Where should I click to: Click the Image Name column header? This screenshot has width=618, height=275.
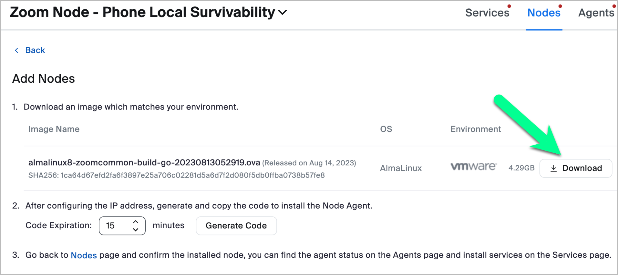54,129
